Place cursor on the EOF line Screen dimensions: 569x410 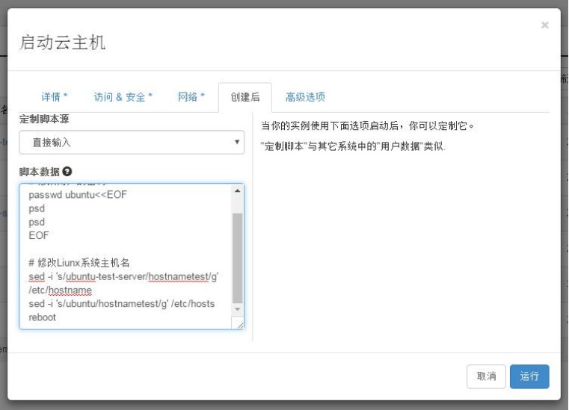(38, 235)
